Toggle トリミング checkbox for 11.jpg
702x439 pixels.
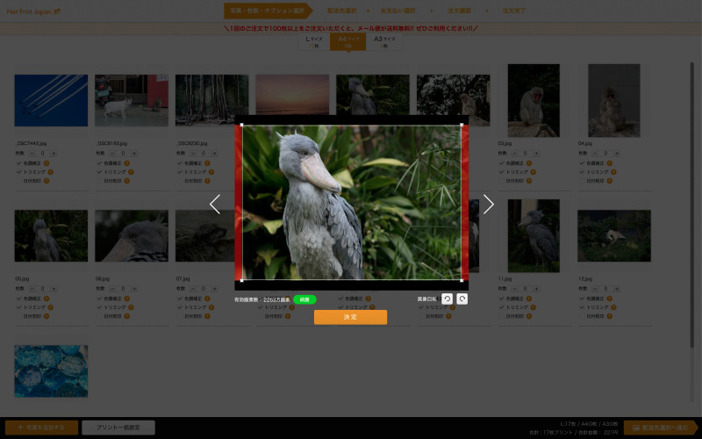coord(501,307)
